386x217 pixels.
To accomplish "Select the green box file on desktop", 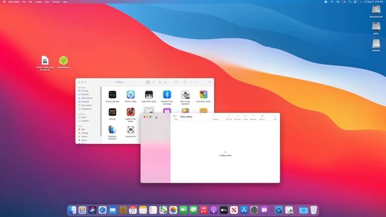I will (x=63, y=62).
